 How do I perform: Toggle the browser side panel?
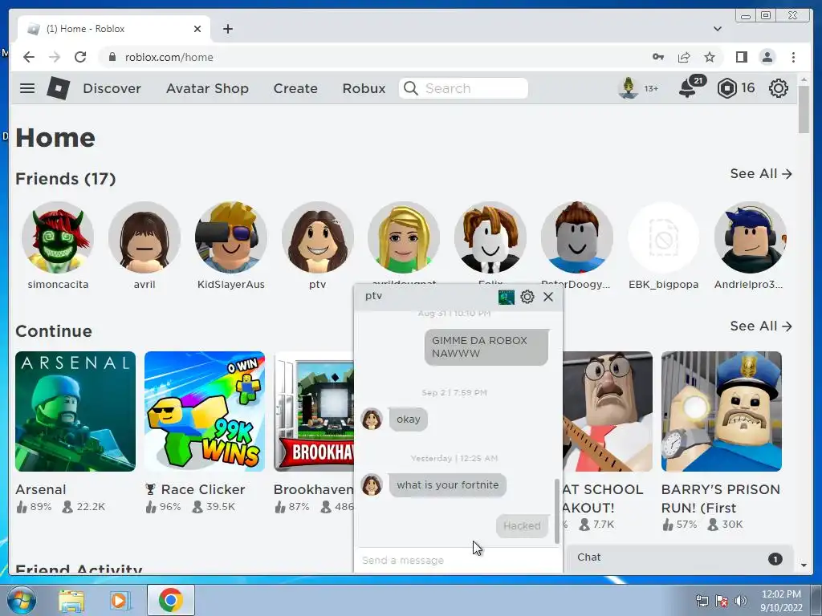click(x=741, y=57)
